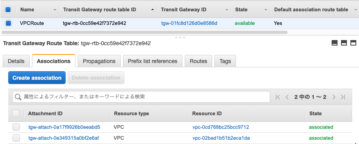
Task: Go to next page of associations
Action: [334, 97]
